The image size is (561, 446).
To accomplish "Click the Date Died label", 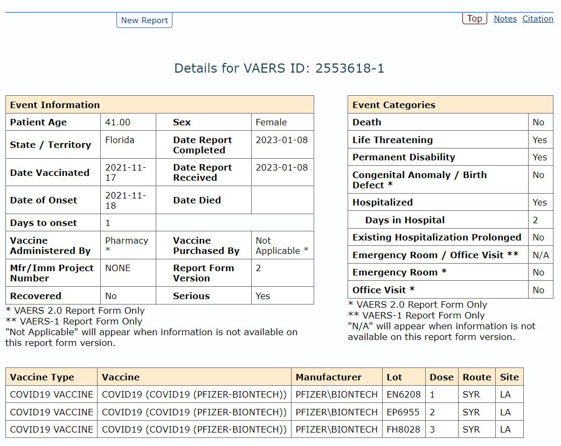I will [x=197, y=200].
